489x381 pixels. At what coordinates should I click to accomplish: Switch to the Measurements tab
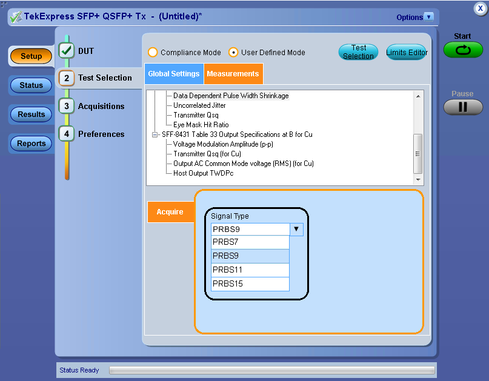[x=233, y=73]
